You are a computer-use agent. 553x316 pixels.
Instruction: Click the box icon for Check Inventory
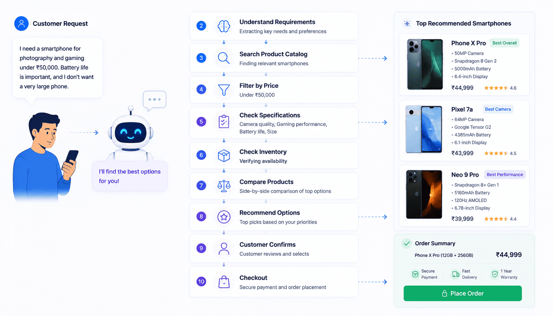tap(224, 156)
